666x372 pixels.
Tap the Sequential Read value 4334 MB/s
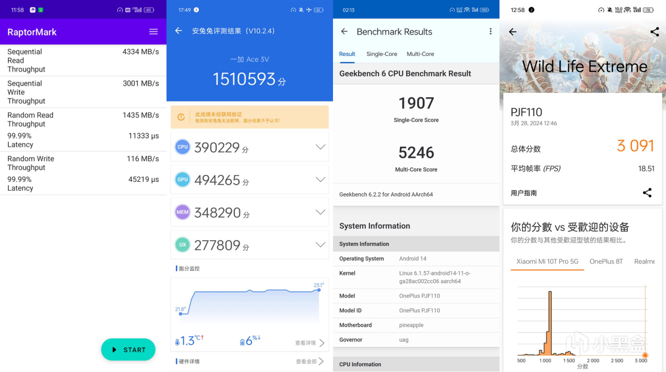click(x=141, y=52)
